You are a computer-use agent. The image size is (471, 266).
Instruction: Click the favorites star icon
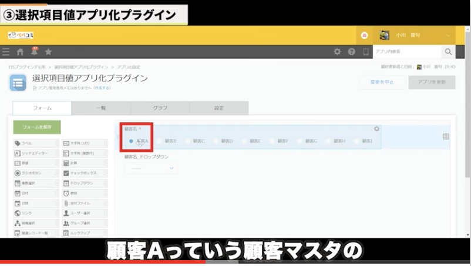[48, 52]
